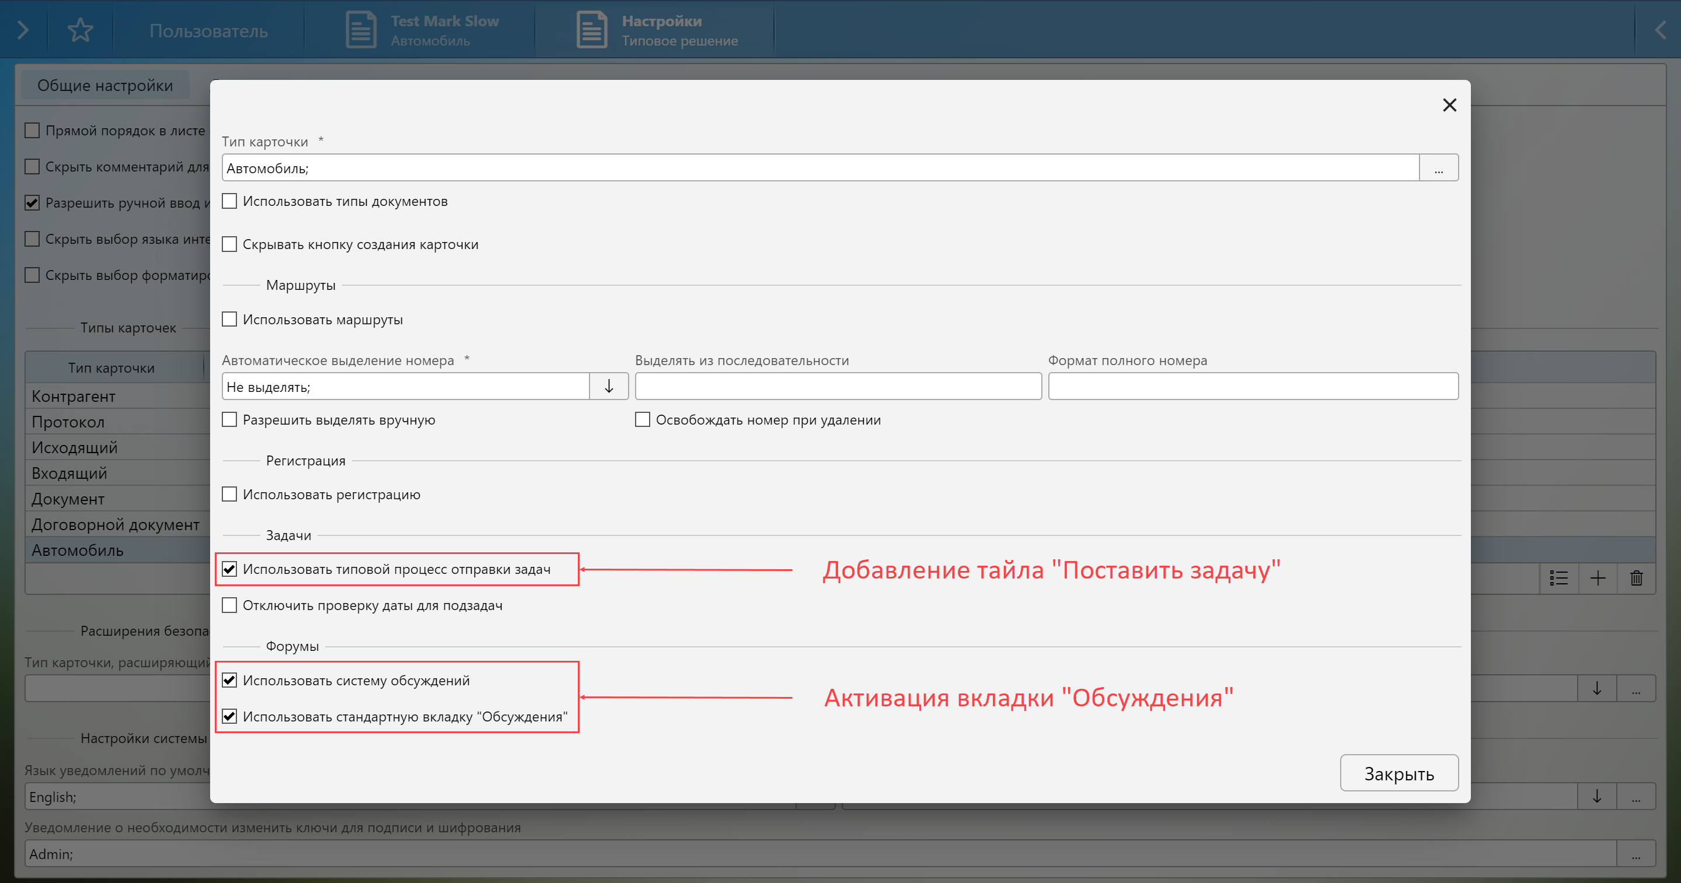Expand left sidebar chevron arrow

[23, 30]
